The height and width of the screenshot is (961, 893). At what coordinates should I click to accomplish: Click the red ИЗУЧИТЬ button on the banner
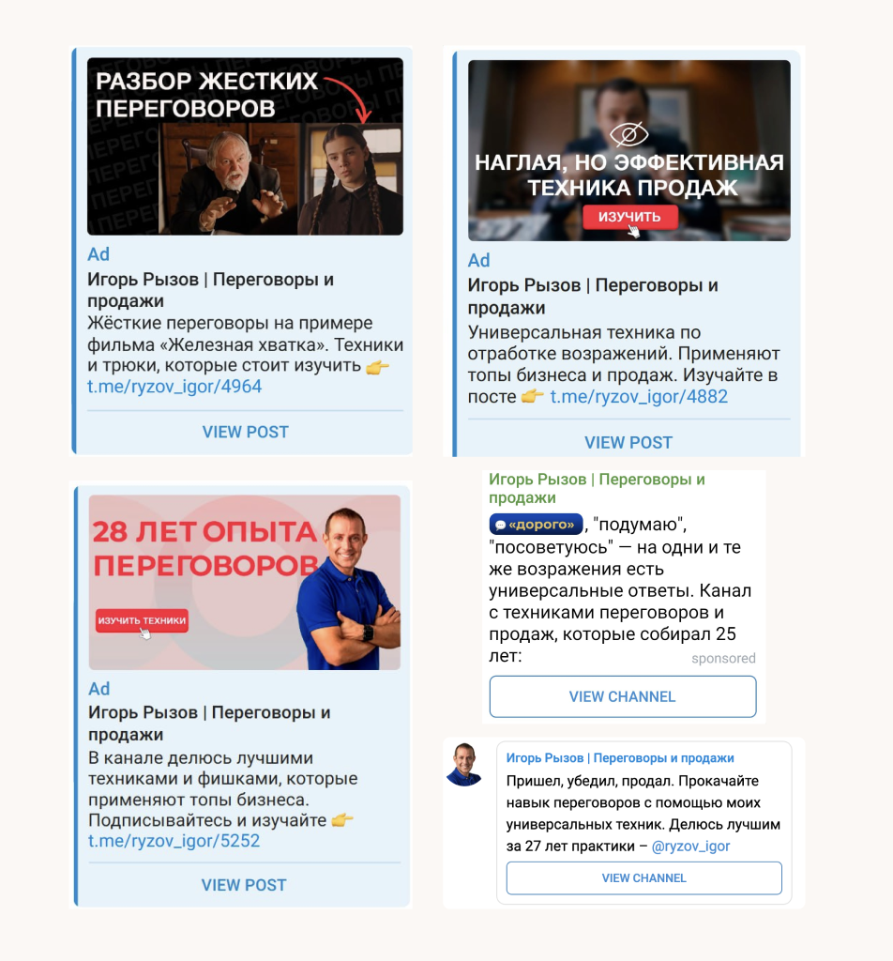629,217
